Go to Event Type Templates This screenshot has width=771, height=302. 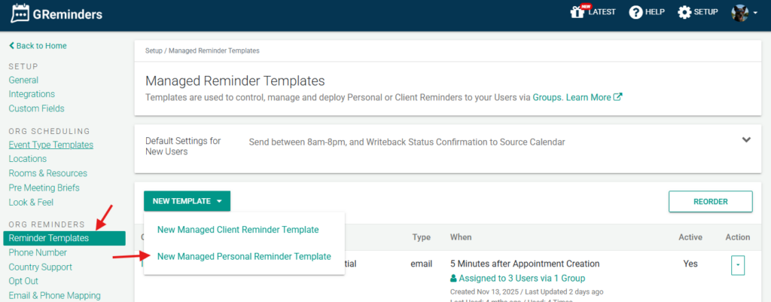point(50,145)
